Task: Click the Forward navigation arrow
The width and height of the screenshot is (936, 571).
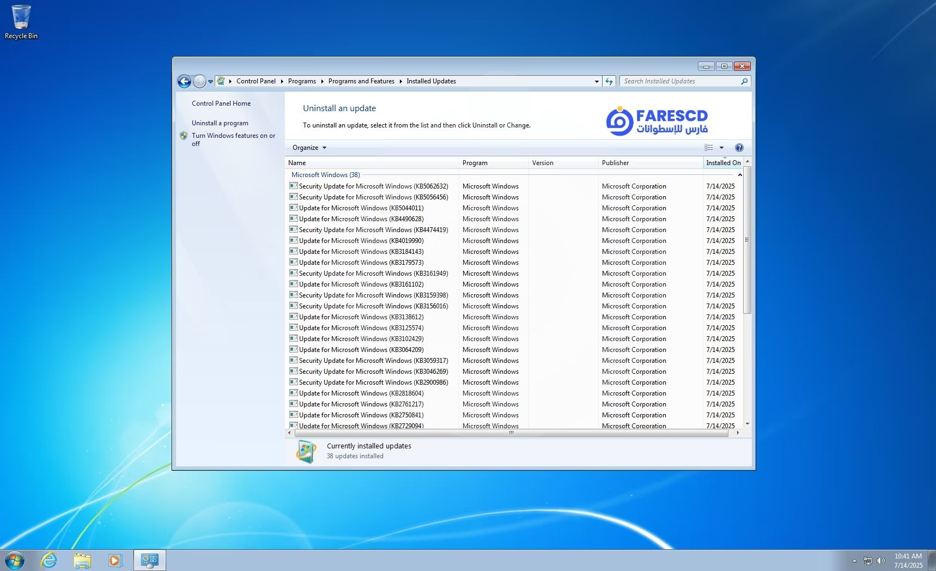Action: click(199, 82)
